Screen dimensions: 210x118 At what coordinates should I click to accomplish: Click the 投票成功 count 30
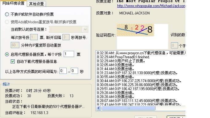(x=29, y=96)
